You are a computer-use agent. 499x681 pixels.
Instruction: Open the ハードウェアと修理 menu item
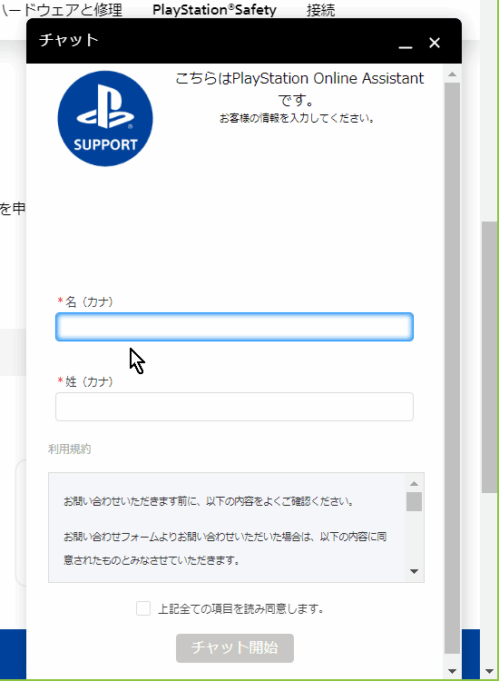[61, 10]
